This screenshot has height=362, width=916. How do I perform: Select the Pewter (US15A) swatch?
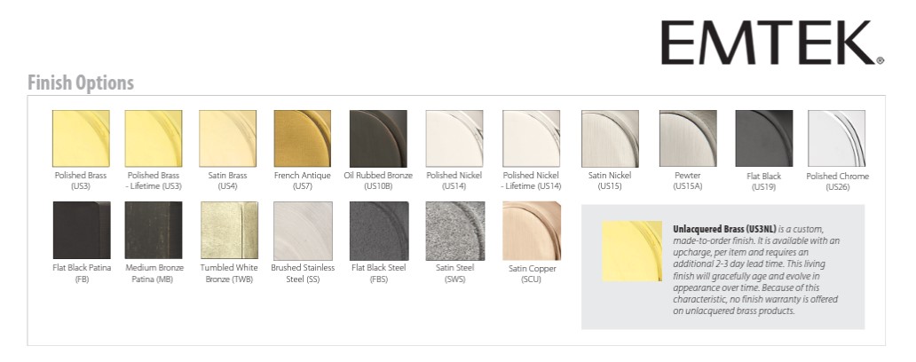click(x=688, y=138)
